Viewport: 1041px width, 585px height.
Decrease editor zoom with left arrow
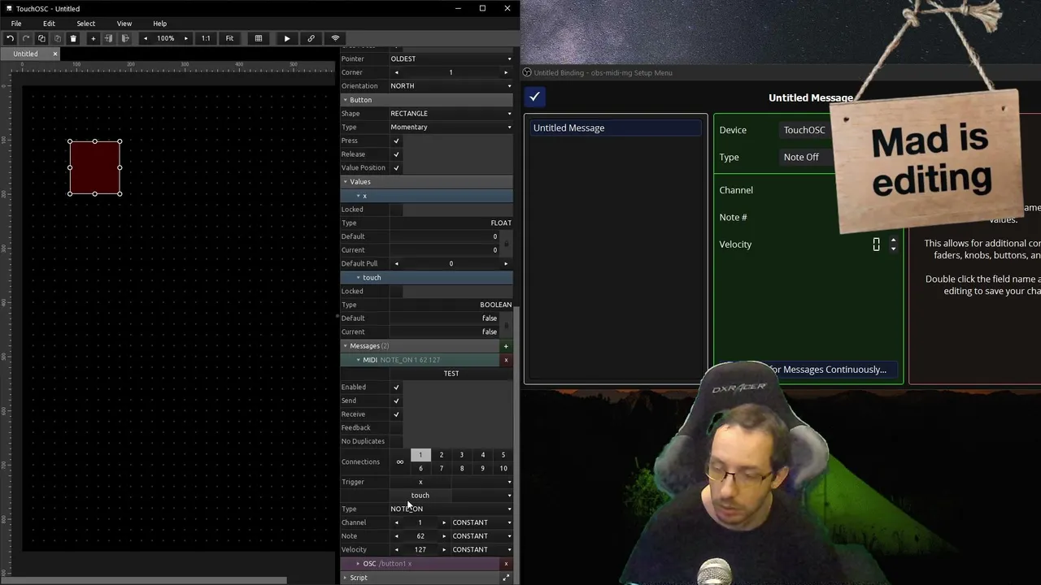(146, 38)
